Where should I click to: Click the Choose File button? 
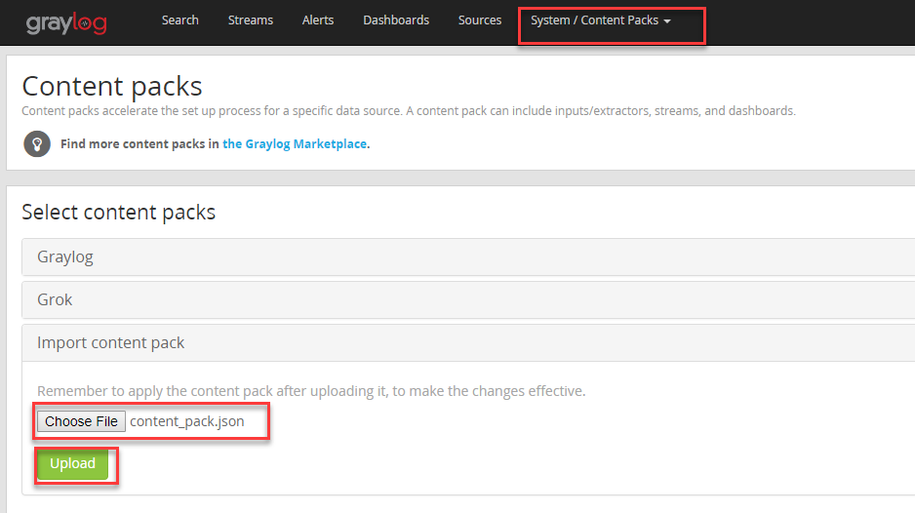[x=81, y=421]
